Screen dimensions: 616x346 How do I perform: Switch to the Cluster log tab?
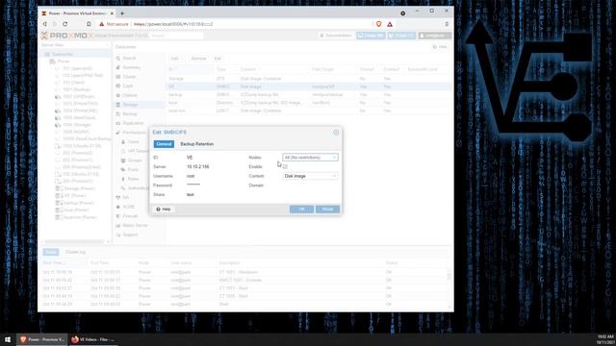point(75,252)
